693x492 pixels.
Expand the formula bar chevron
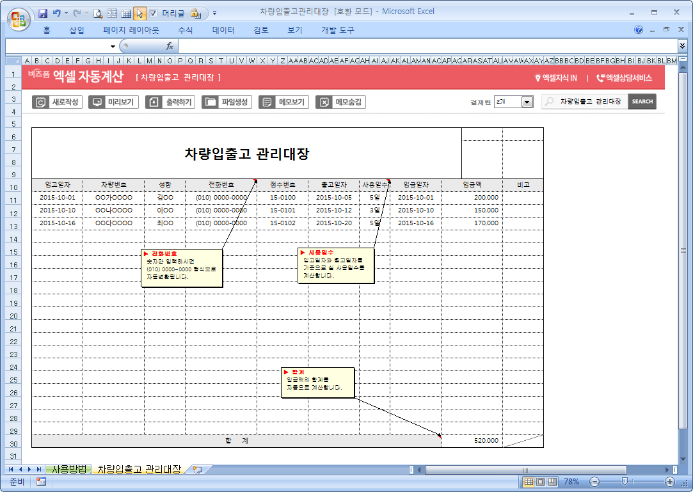click(682, 45)
